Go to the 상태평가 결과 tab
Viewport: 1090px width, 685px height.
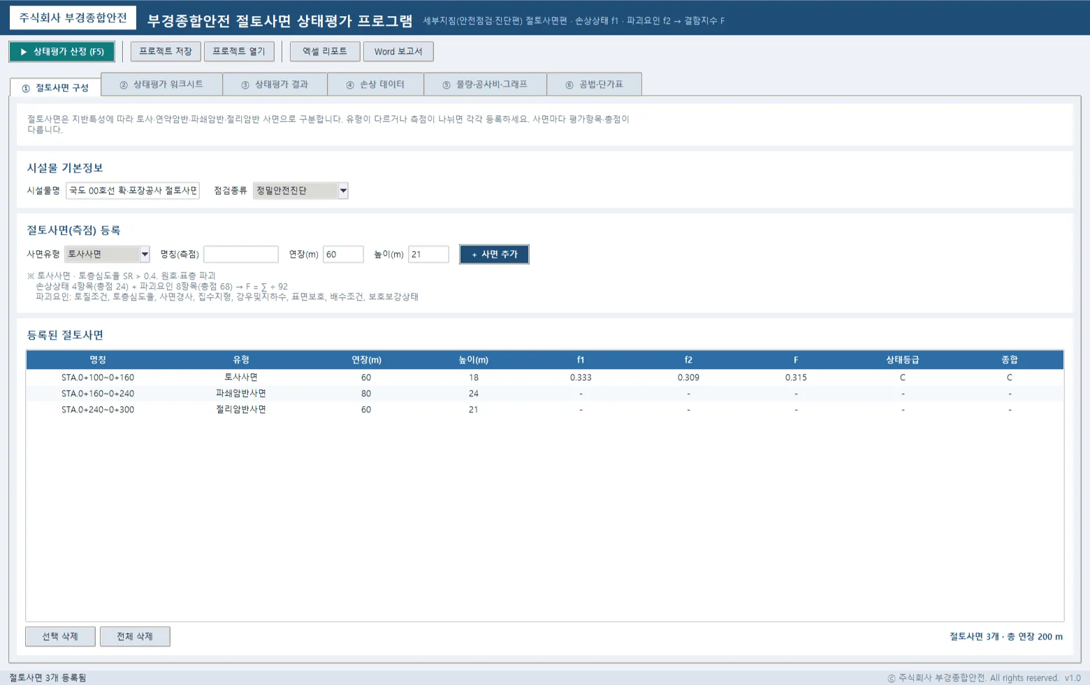275,84
